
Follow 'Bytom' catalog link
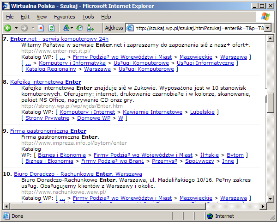(x=235, y=155)
